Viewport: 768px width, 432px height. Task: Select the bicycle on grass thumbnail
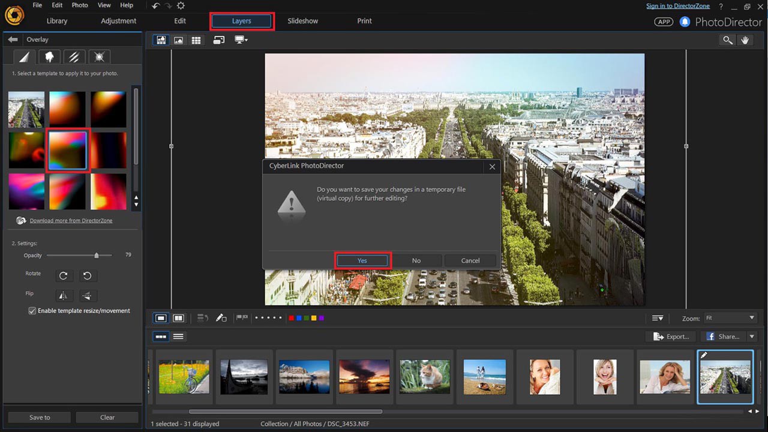coord(184,377)
